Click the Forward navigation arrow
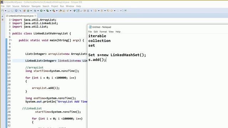Viewport: 228px width, 128px height. (x=118, y=11)
